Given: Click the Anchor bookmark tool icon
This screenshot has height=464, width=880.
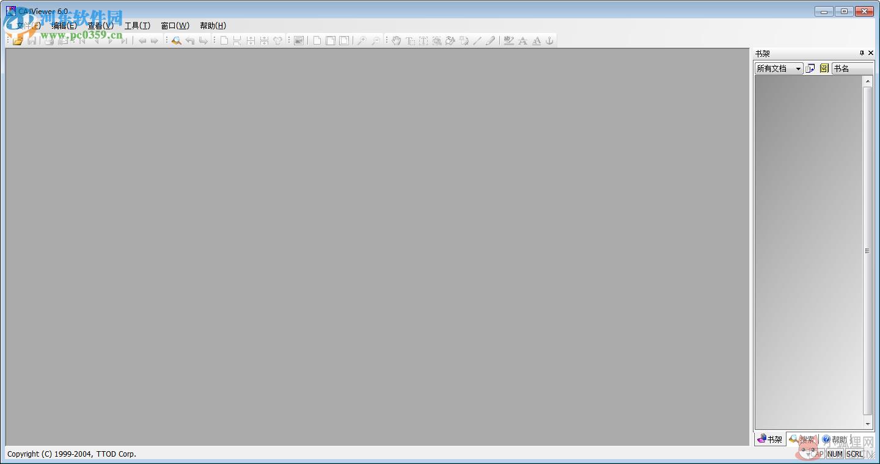Looking at the screenshot, I should [549, 40].
